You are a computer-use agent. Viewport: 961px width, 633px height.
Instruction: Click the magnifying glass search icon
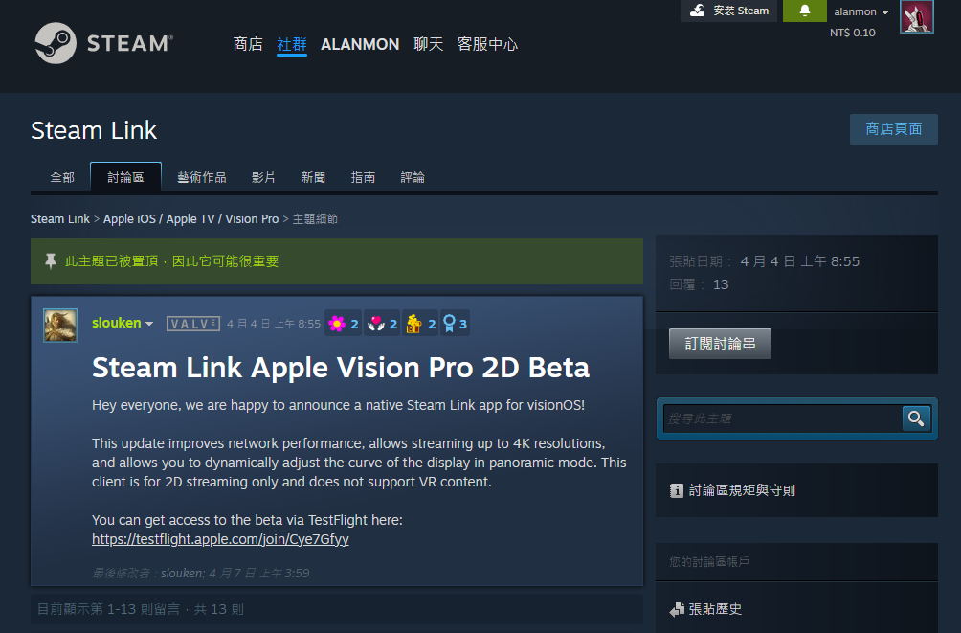click(915, 418)
